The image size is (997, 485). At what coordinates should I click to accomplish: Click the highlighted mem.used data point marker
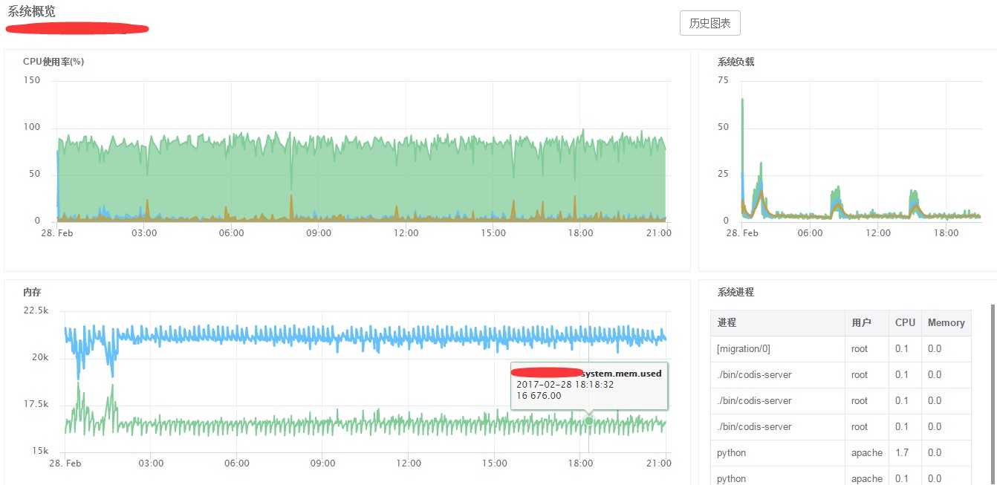(589, 421)
